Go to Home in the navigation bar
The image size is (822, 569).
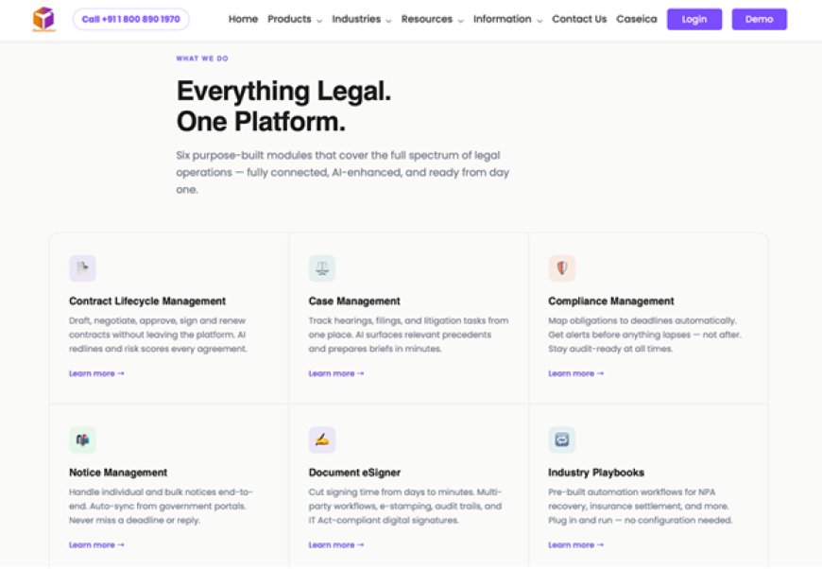[x=243, y=19]
